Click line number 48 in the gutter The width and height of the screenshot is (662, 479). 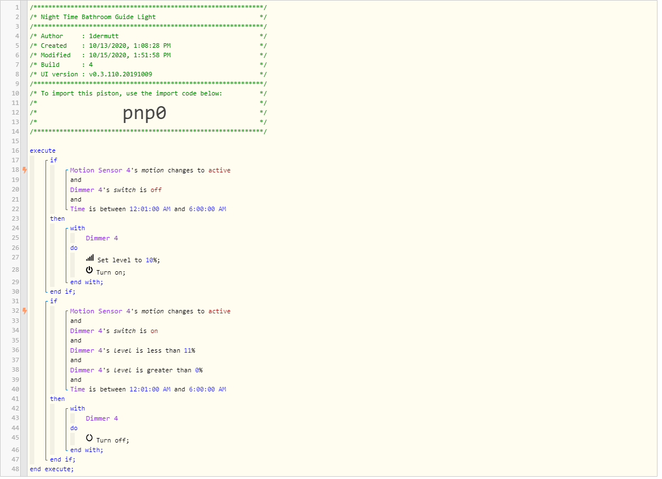[16, 469]
